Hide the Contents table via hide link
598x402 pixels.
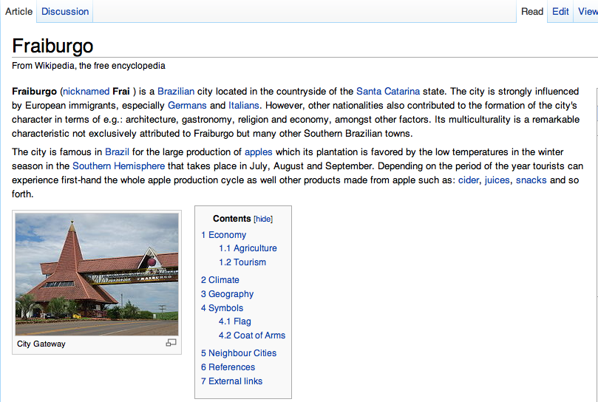pos(263,219)
